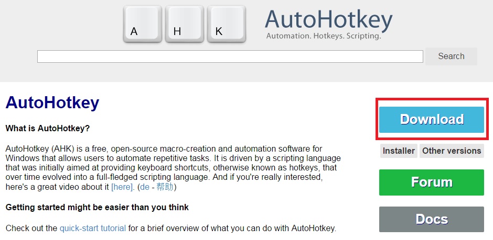493x240 pixels.
Task: Click the 'A' key in the logo
Action: point(143,24)
